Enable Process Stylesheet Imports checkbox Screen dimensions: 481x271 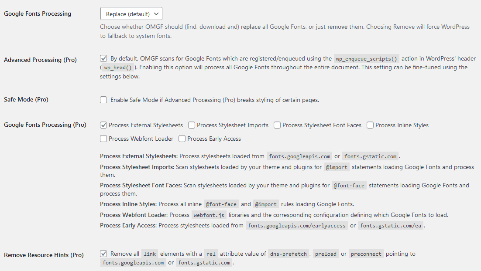(x=192, y=125)
